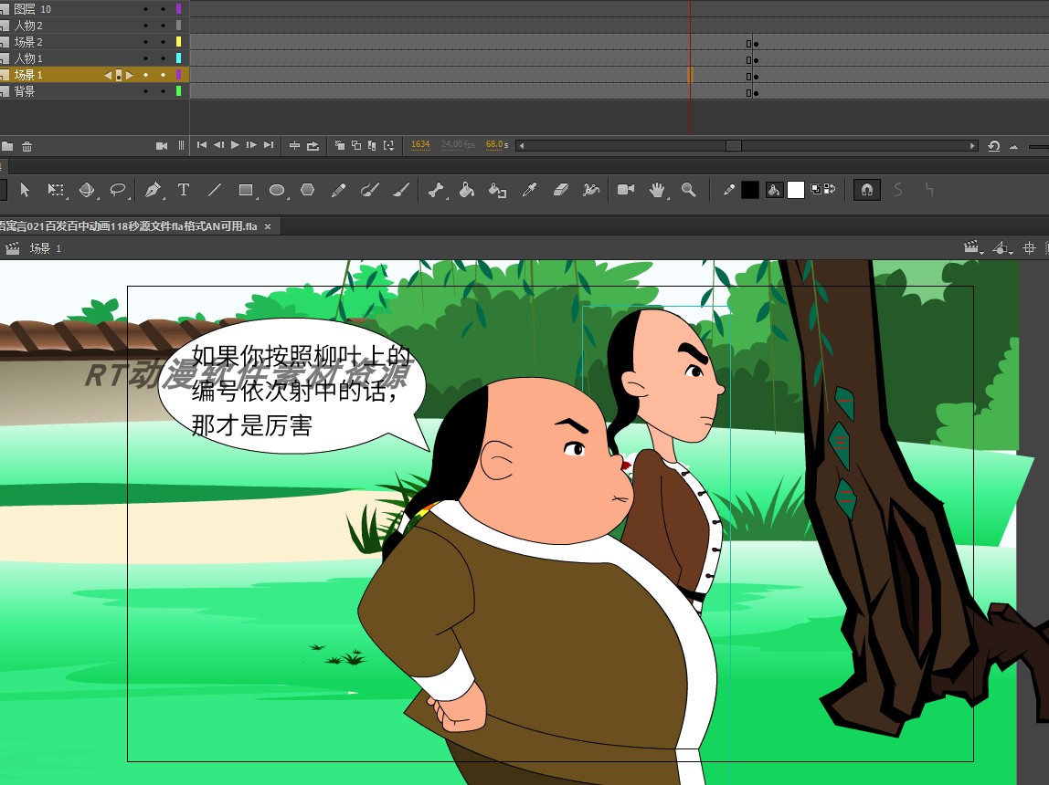Click the Center Frame icon
This screenshot has height=785, width=1049.
[x=293, y=145]
